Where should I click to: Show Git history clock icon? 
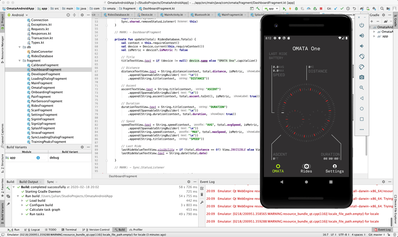(348, 9)
